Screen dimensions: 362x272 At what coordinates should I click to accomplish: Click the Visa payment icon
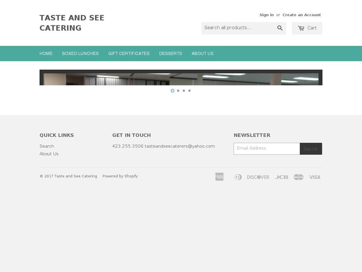(315, 177)
